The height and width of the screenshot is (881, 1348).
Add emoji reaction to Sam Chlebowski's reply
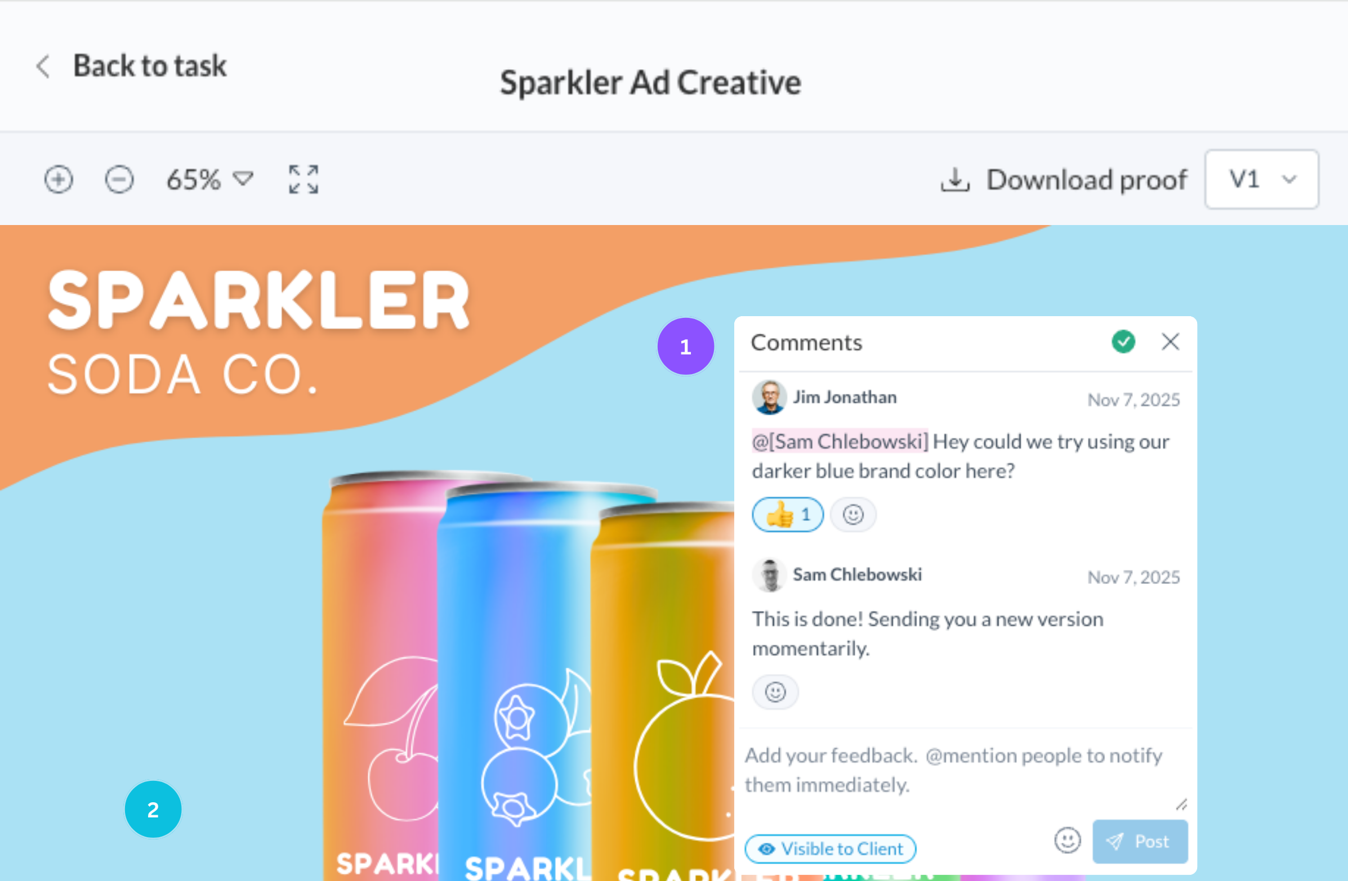tap(775, 692)
